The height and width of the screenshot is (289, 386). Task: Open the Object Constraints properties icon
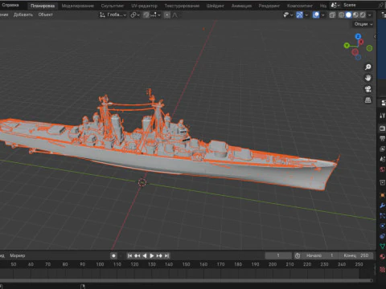coord(383,236)
